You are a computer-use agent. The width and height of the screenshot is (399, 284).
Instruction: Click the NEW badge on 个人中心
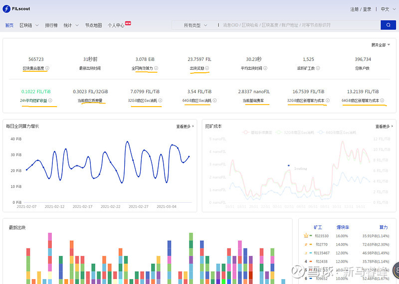[x=128, y=23]
